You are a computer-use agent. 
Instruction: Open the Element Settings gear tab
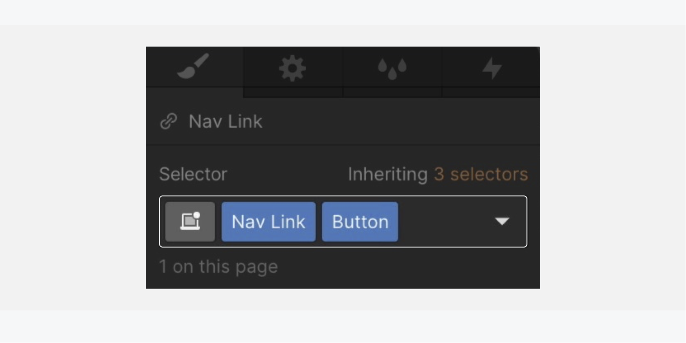coord(292,69)
